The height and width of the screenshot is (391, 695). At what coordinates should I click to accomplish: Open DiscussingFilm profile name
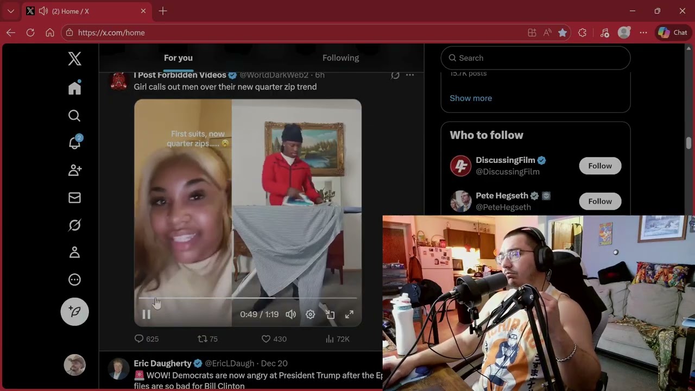tap(505, 160)
